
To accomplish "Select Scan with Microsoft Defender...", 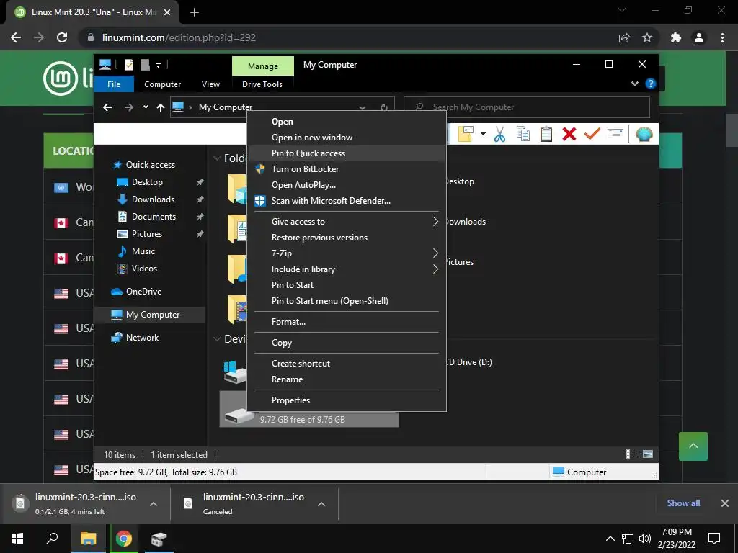I will [x=346, y=201].
